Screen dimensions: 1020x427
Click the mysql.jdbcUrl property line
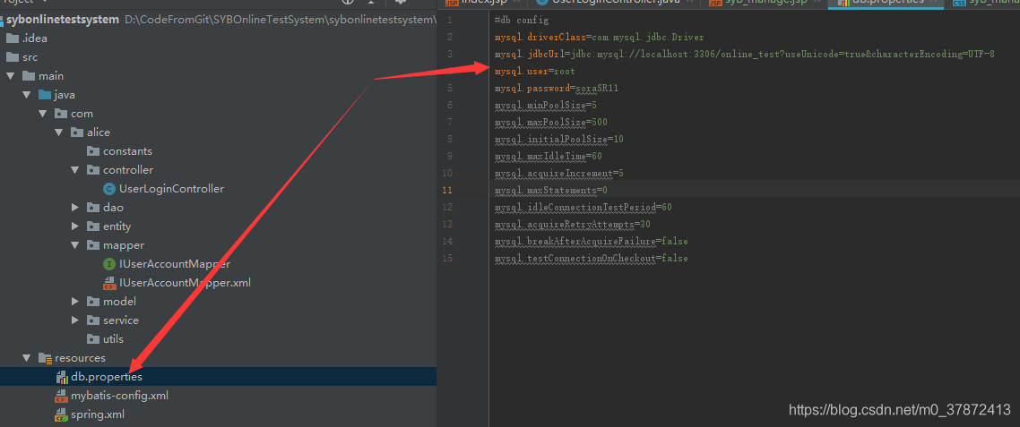[744, 55]
